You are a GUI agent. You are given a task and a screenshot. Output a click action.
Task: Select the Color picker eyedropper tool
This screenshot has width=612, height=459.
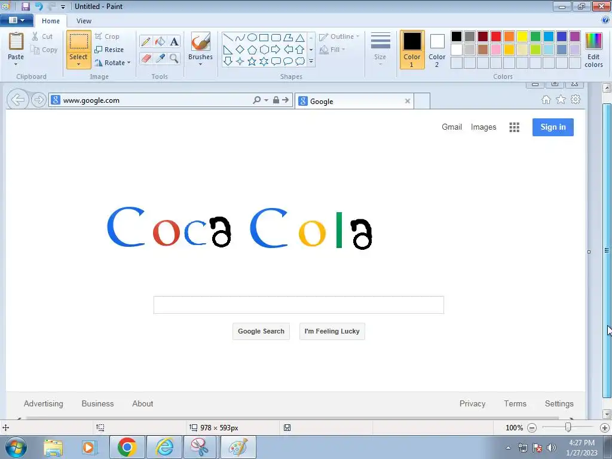pos(160,58)
